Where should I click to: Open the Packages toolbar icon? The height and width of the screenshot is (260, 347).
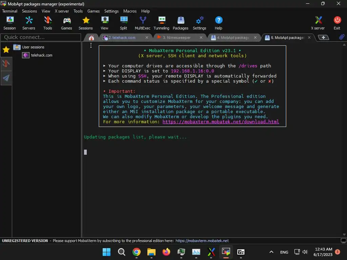point(181,23)
